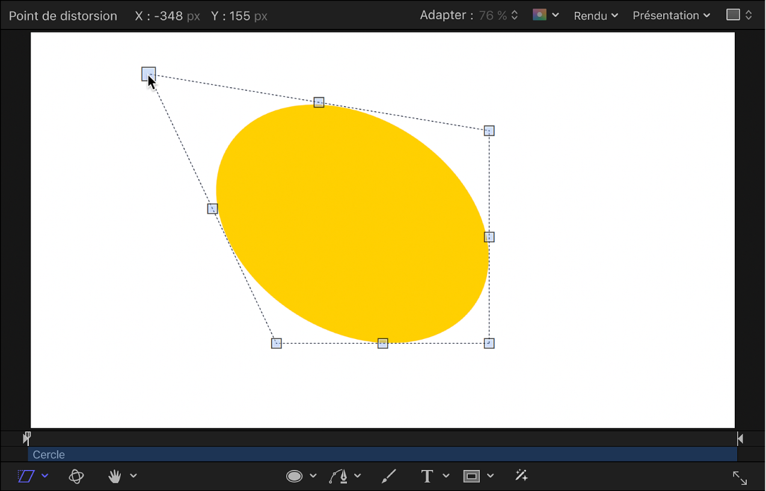Click the top-left distortion corner handle
Viewport: 766px width, 491px height.
(x=149, y=74)
